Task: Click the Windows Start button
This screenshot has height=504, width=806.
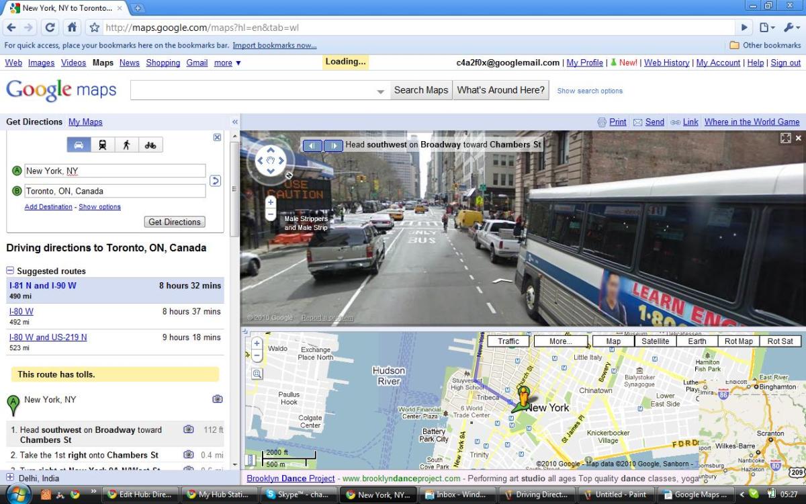Action: click(18, 494)
